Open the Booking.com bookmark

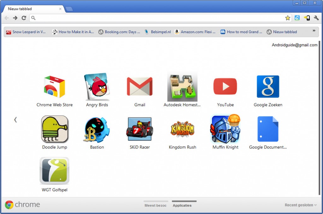click(119, 32)
